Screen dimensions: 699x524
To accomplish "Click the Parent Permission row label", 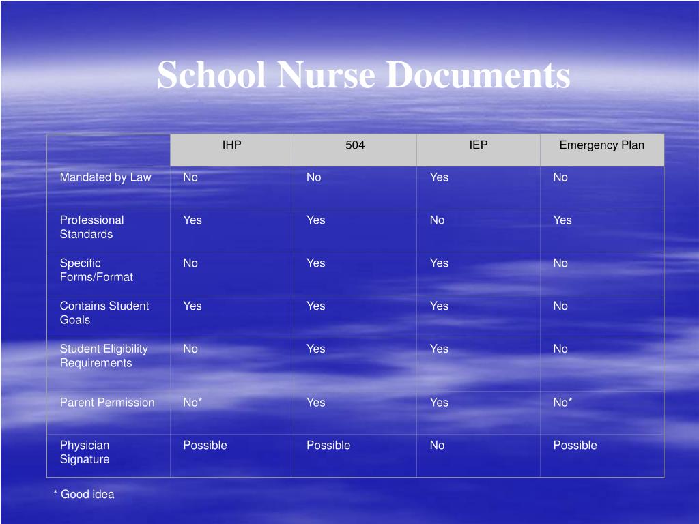I will (107, 403).
